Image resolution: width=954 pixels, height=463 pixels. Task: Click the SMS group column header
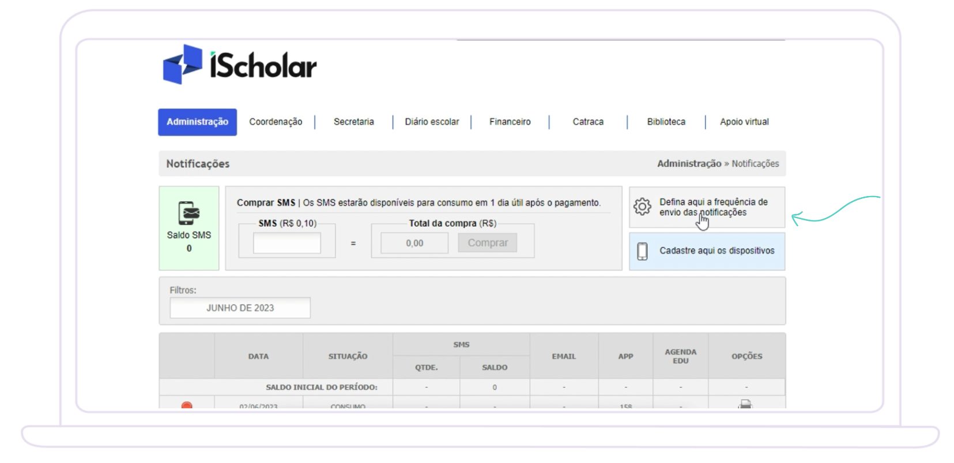(x=461, y=345)
